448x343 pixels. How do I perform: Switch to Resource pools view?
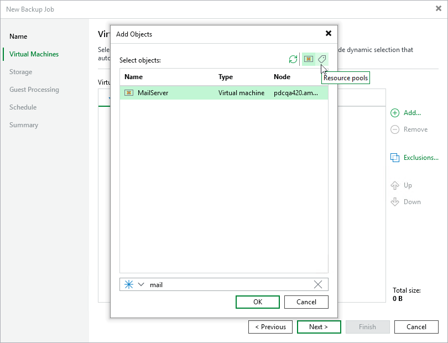tap(322, 59)
